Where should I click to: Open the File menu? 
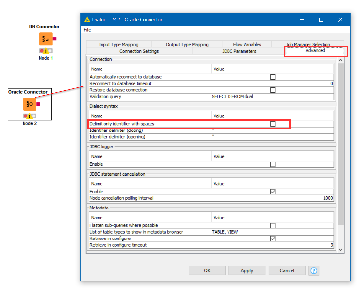87,30
